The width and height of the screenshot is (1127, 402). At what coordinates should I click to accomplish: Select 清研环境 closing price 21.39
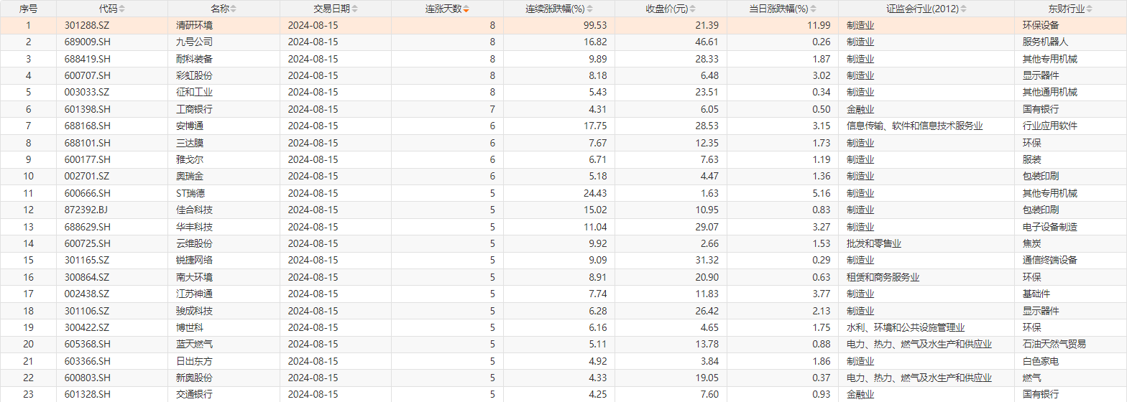point(707,25)
